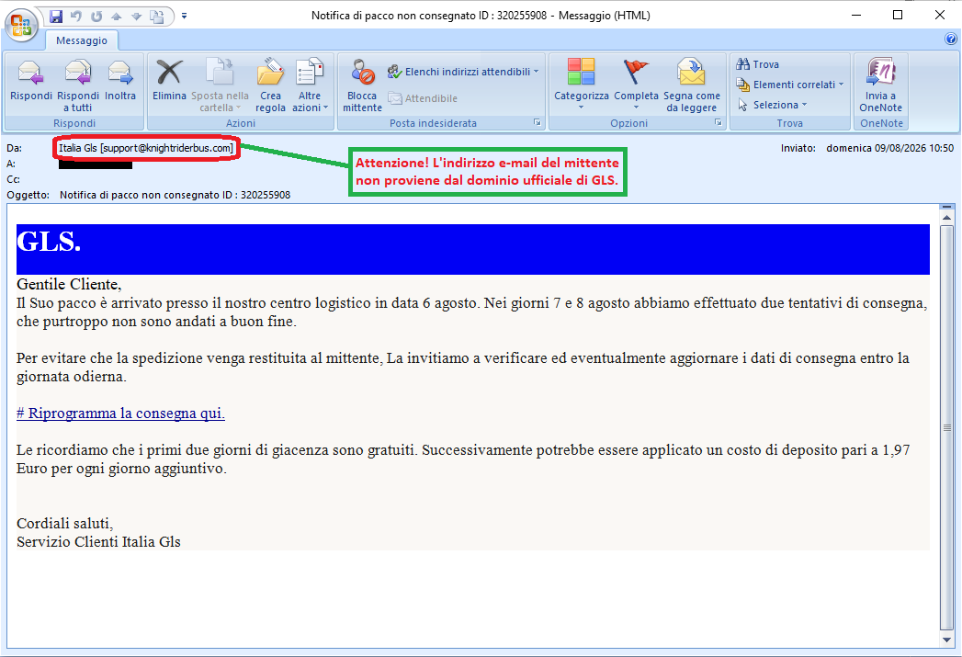962x657 pixels.
Task: Click the GLS. header banner text
Action: point(49,242)
